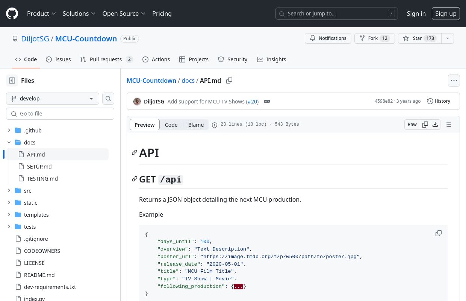Open the Insights tab
The image size is (466, 301).
point(271,59)
